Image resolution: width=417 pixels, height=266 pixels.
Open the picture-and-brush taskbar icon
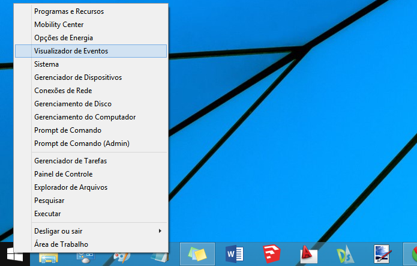[x=382, y=254]
